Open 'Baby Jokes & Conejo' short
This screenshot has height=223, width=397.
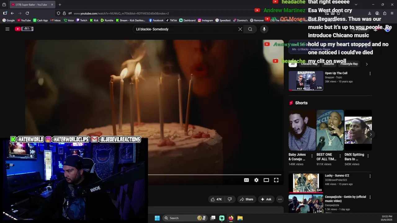[x=302, y=130]
